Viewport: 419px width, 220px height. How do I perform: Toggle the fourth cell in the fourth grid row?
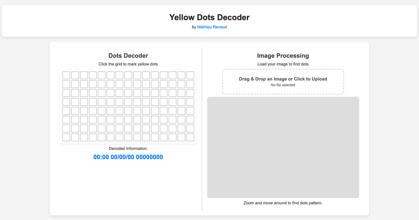[x=93, y=102]
